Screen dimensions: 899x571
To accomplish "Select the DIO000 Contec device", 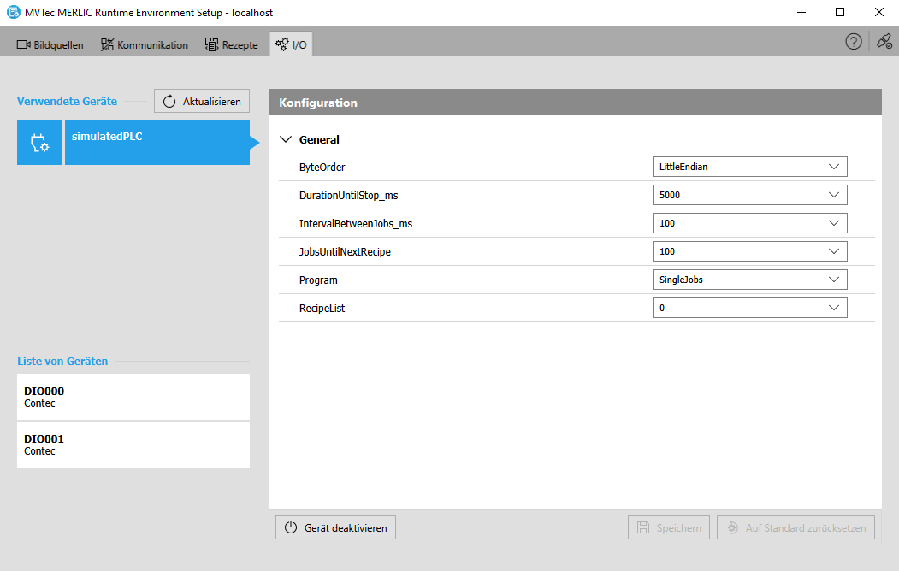I will point(133,397).
